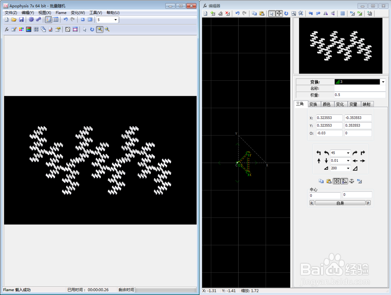Screen dimensions: 391x295
Task: Switch to the 颜色 tab
Action: pos(326,104)
